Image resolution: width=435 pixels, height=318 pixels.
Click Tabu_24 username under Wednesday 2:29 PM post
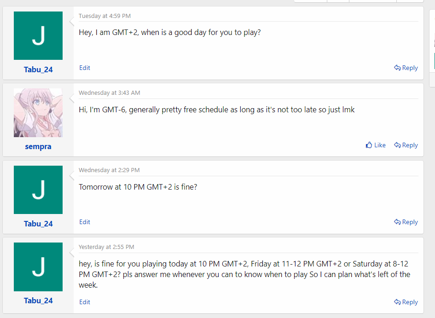38,224
